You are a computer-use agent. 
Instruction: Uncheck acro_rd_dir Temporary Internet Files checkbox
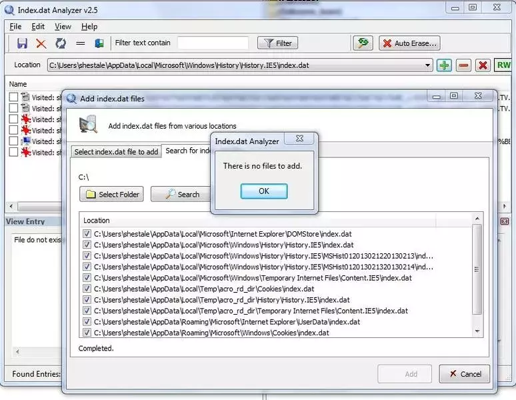click(x=87, y=311)
